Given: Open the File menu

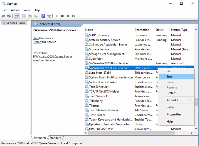Looking at the screenshot, I should 5,10.
